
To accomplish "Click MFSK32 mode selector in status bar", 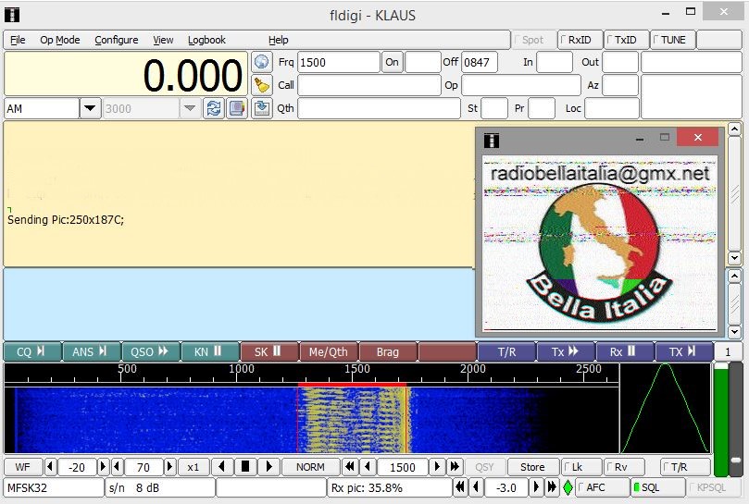I will [x=54, y=487].
